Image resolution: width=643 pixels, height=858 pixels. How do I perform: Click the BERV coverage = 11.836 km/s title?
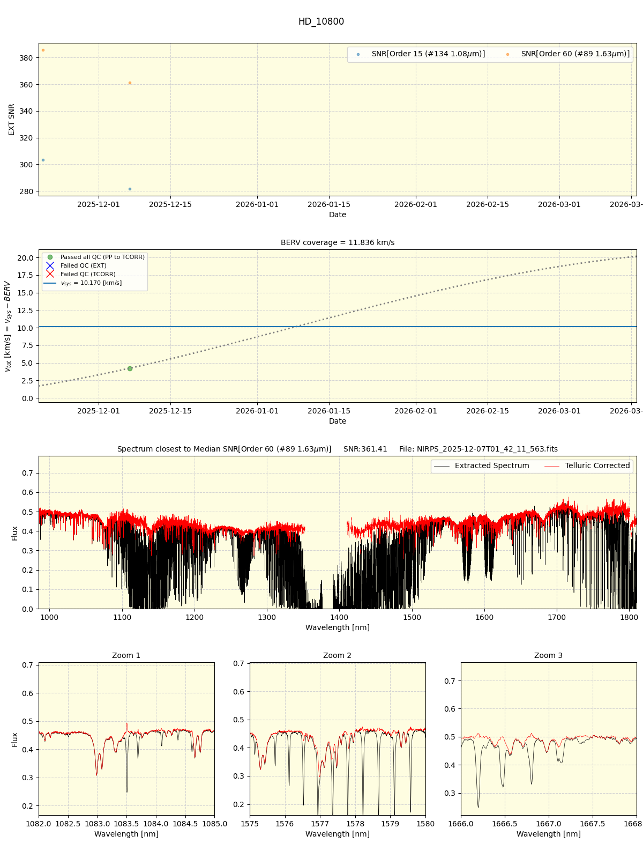(338, 242)
